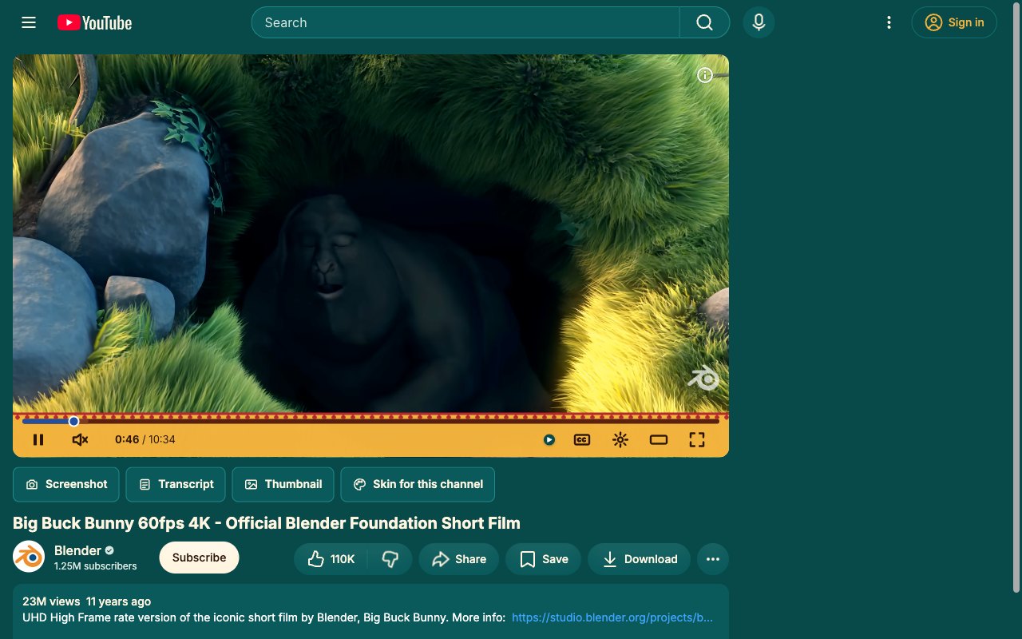Share the video
Viewport: 1022px width, 639px height.
(x=459, y=559)
